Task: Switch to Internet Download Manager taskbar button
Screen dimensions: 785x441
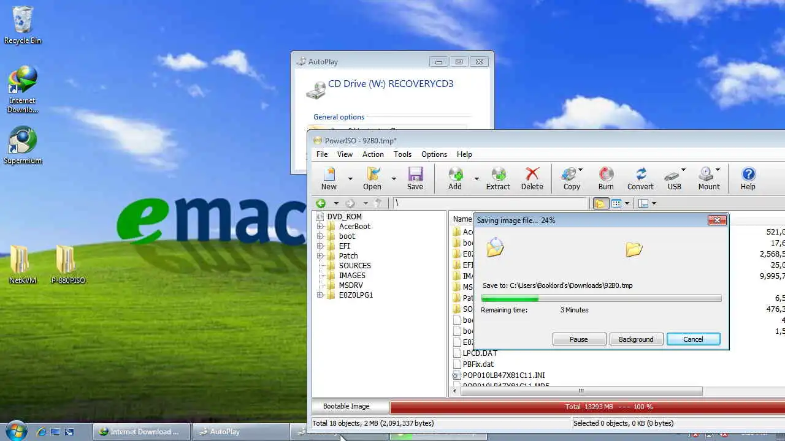Action: click(142, 432)
